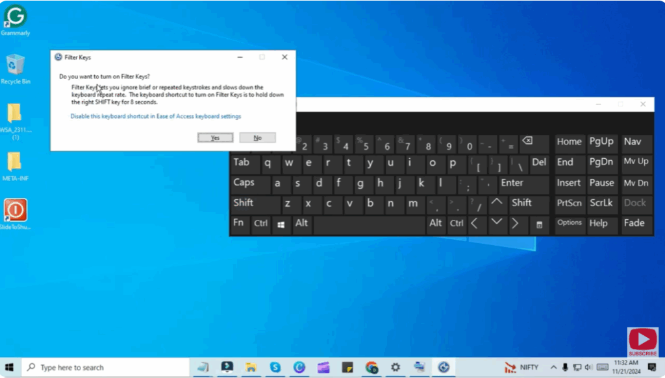The image size is (665, 378).
Task: Open the Options key on the on-screen keyboard
Action: [569, 223]
